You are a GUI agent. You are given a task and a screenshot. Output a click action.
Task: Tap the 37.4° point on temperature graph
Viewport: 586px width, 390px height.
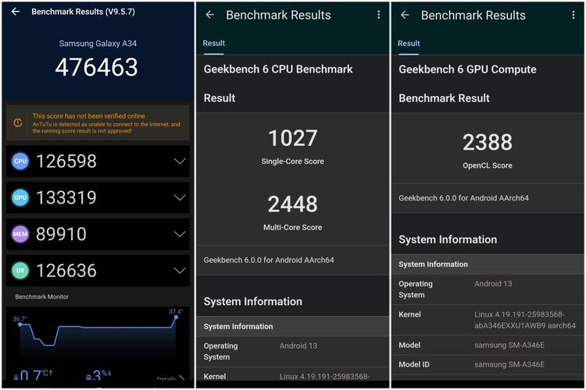tap(176, 317)
